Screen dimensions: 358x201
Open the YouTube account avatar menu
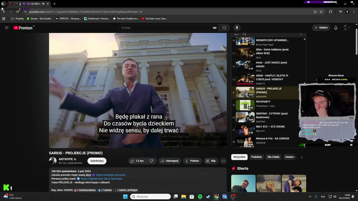(347, 28)
